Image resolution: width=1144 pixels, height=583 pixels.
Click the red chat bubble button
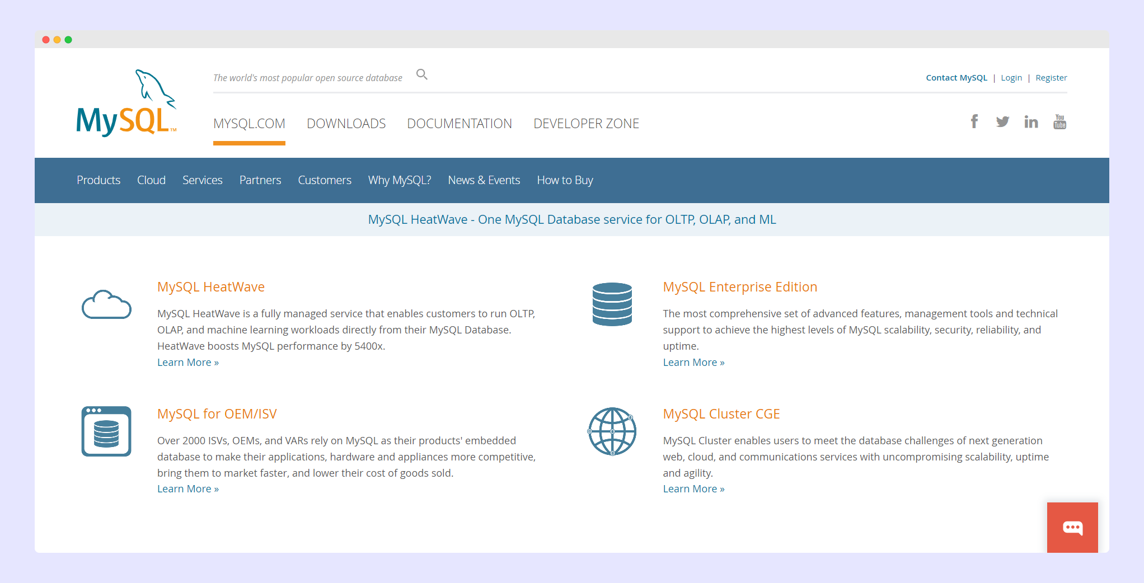point(1072,527)
